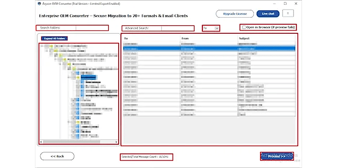Image resolution: width=337 pixels, height=168 pixels.
Task: Sort emails by the Subject column header
Action: pos(266,38)
